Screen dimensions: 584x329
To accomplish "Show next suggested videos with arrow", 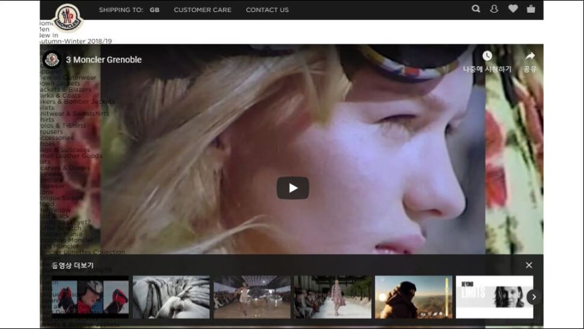I will (534, 297).
